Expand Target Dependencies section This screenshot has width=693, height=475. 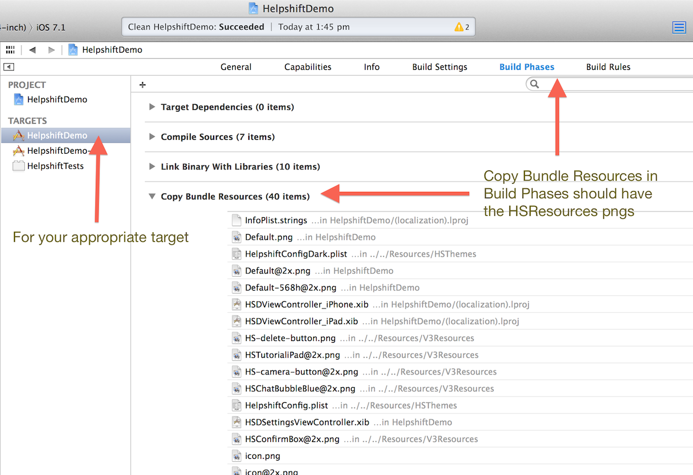tap(152, 107)
